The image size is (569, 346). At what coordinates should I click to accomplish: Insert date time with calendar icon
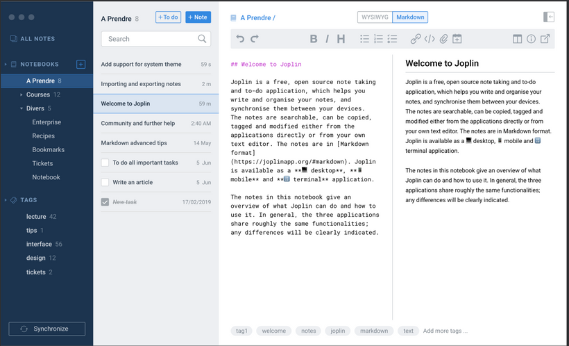point(457,38)
